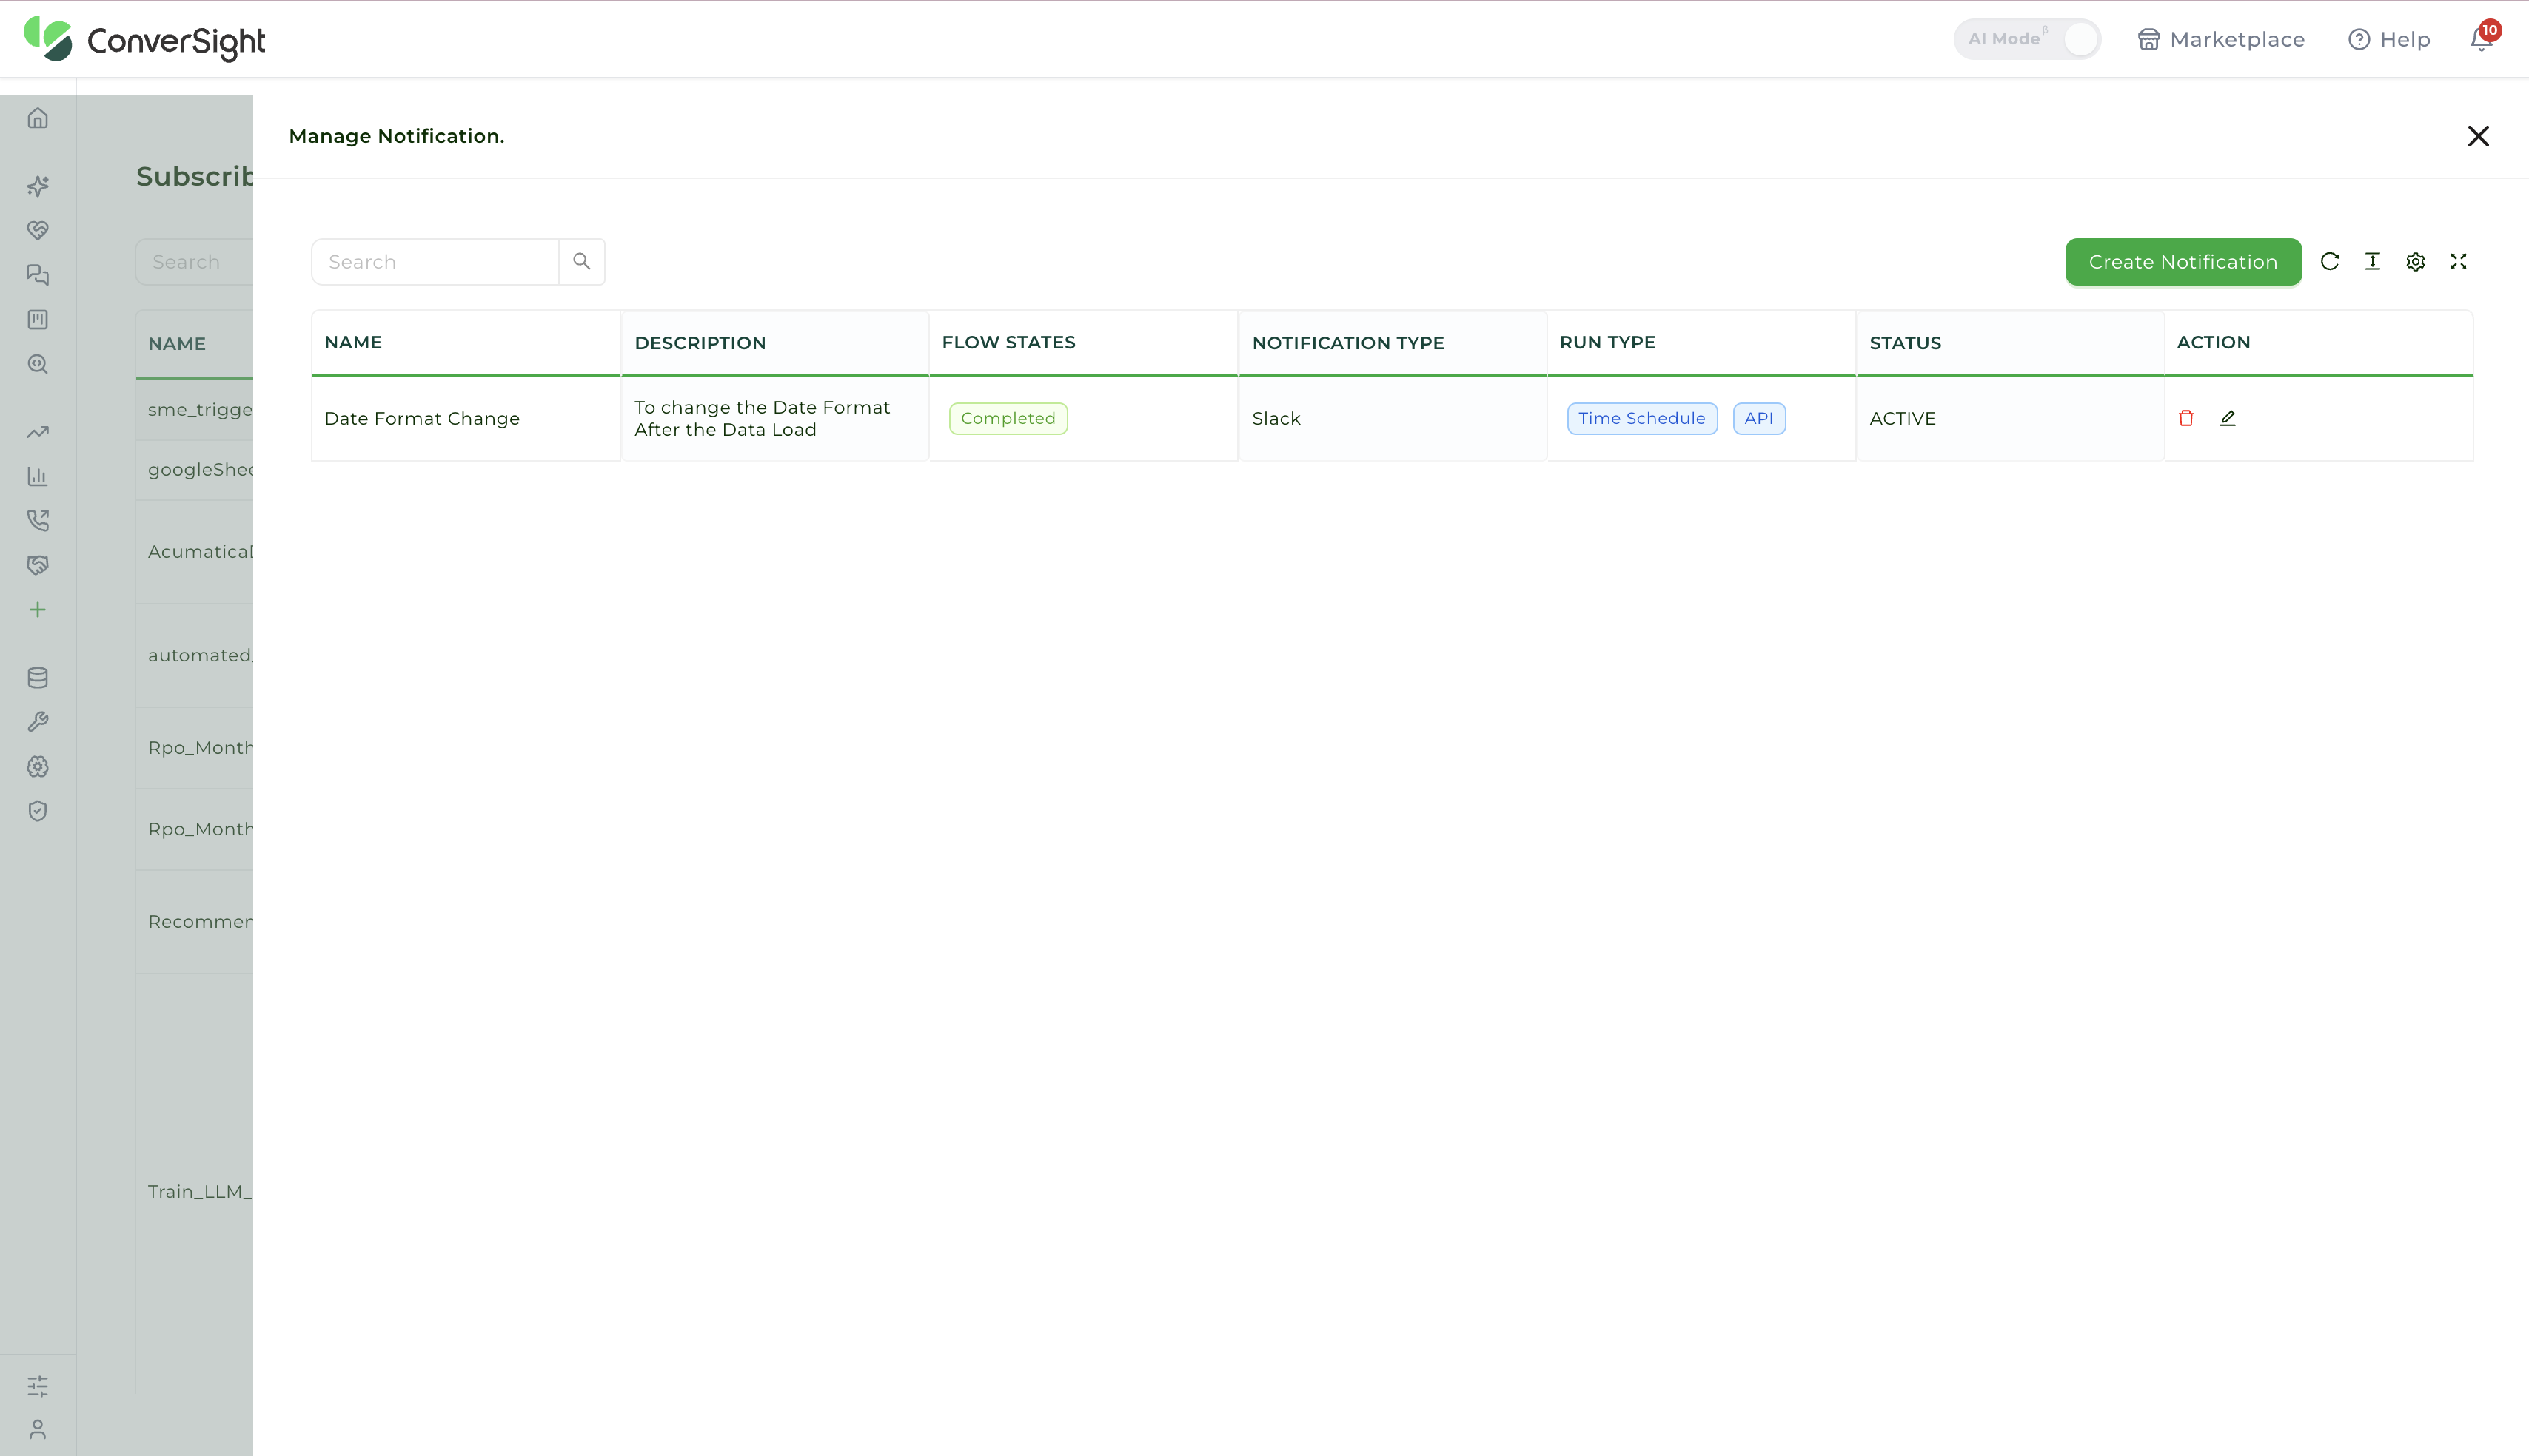Click the Time Schedule run type tag
This screenshot has width=2529, height=1456.
click(1641, 418)
